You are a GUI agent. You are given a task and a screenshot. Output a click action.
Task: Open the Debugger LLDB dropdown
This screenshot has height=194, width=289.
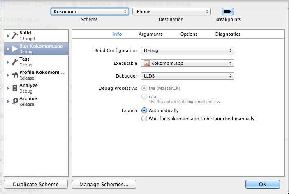coord(187,76)
